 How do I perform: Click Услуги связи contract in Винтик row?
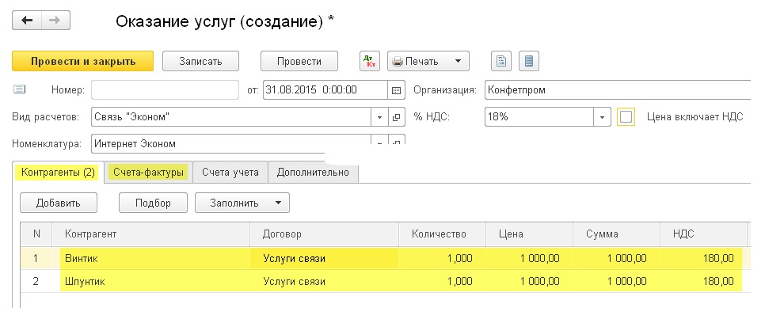pyautogui.click(x=325, y=259)
